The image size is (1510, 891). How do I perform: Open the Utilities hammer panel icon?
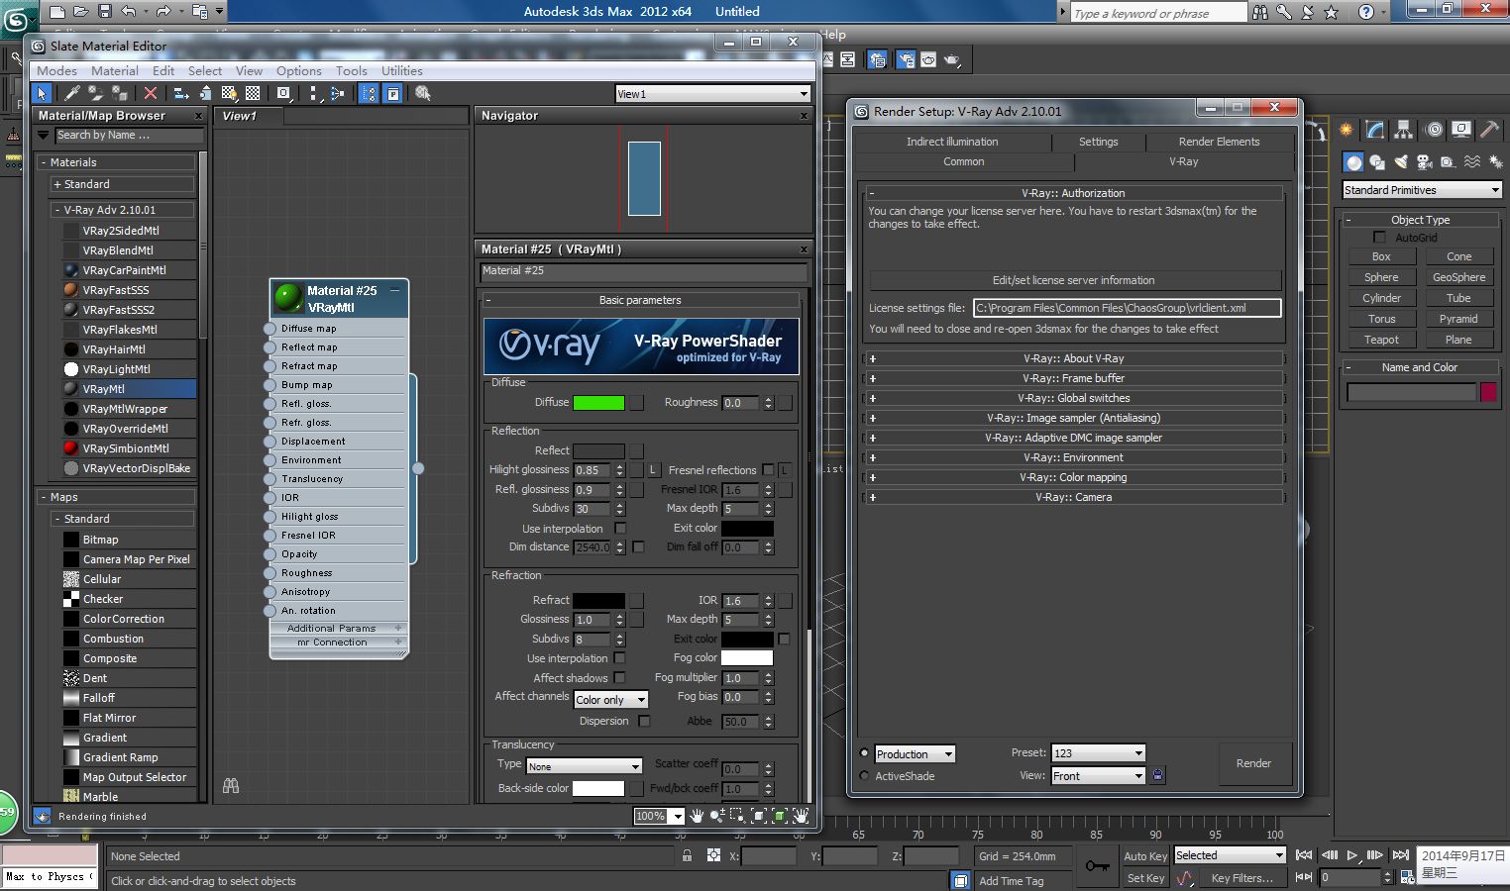(1489, 130)
